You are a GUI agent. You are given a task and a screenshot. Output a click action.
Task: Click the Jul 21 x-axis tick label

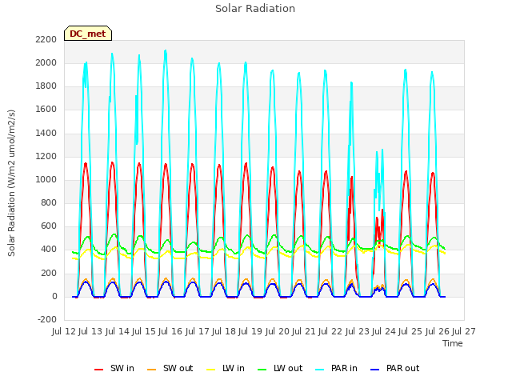[x=304, y=331]
